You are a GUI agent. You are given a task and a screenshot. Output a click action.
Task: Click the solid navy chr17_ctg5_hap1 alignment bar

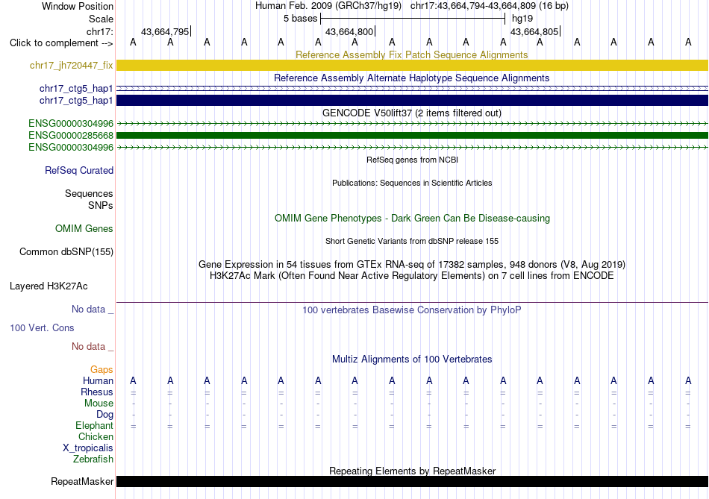[412, 101]
